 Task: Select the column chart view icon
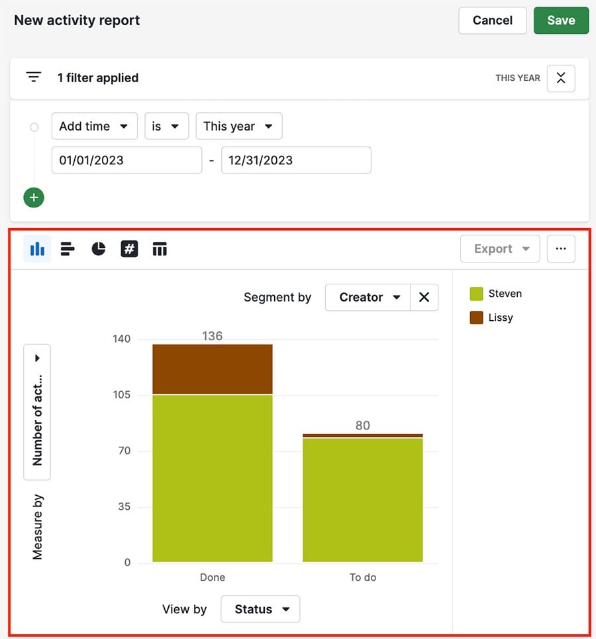click(x=36, y=249)
